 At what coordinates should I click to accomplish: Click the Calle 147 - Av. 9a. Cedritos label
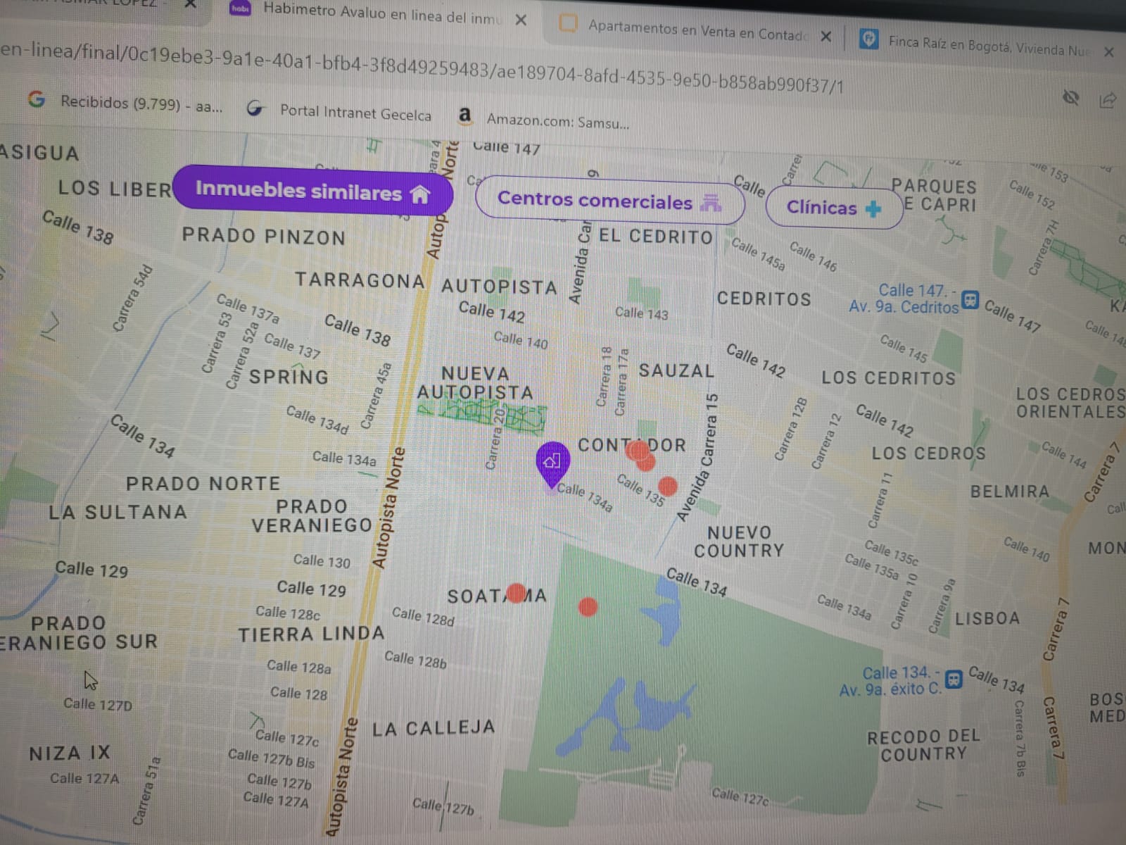pyautogui.click(x=904, y=299)
